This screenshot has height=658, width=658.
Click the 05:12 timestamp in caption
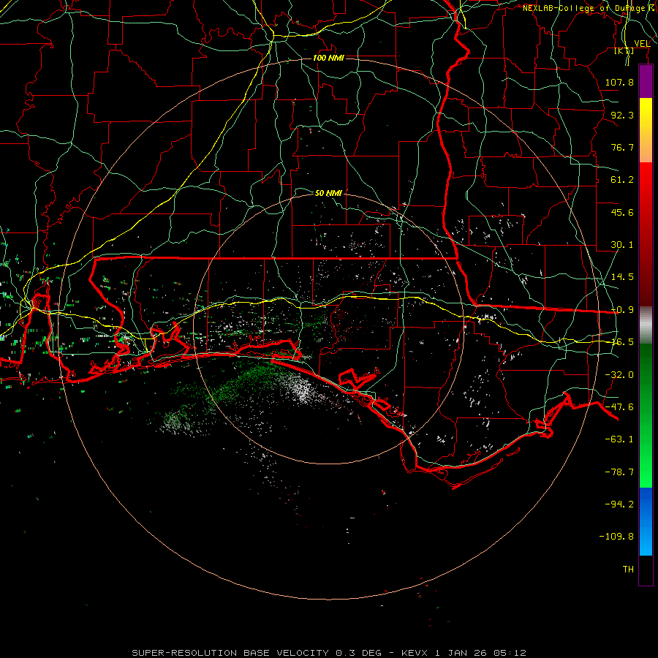click(510, 653)
